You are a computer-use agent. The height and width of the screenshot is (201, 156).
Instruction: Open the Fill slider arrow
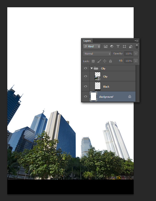(x=136, y=61)
